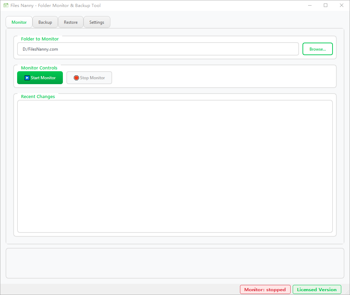Click the Licensed Version badge
Viewport: 350px width, 295px height.
(x=317, y=289)
